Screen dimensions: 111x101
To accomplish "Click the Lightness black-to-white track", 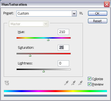I will point(43,69).
